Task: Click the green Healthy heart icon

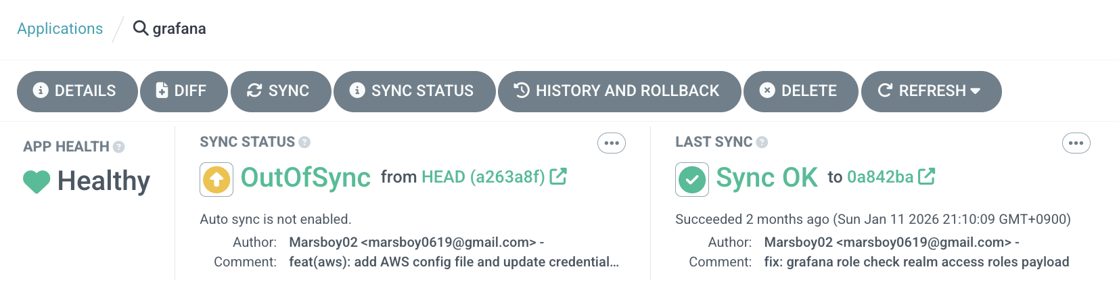Action: 37,181
